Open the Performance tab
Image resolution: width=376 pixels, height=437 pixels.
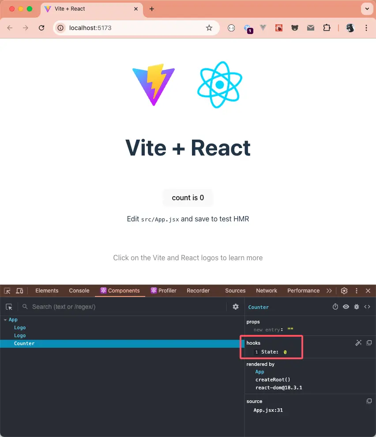click(x=303, y=291)
